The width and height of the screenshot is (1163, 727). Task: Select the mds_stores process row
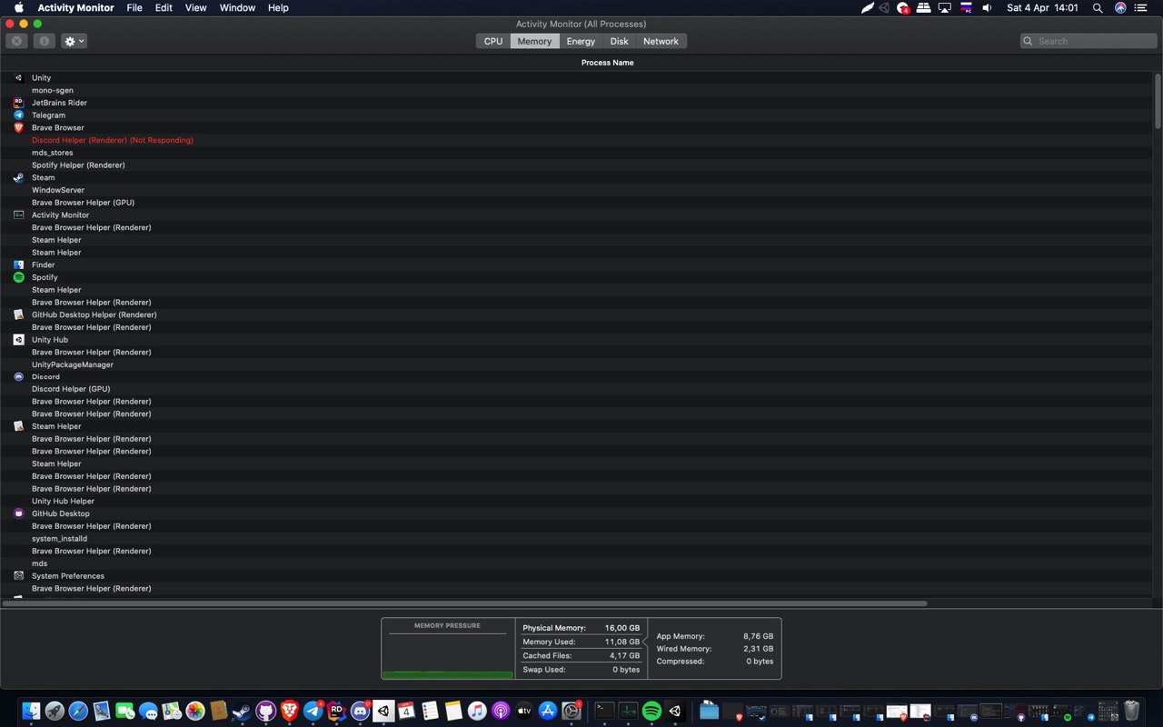click(577, 153)
